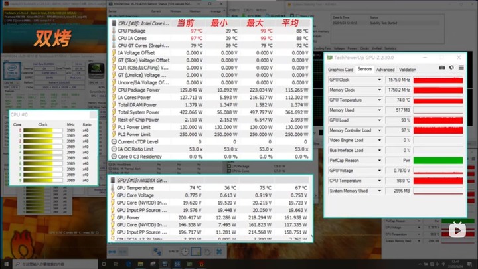Screen dimensions: 478x269
Task: Click the lightning icon beside CPU Package Power
Action: tap(114, 90)
